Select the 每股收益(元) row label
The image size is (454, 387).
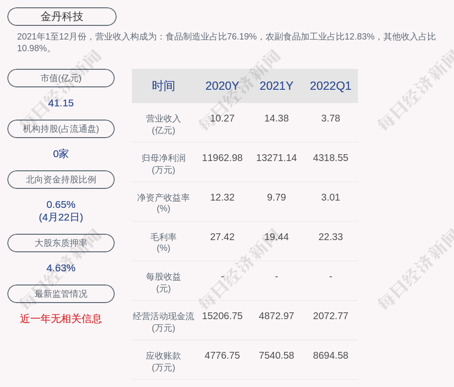point(164,283)
